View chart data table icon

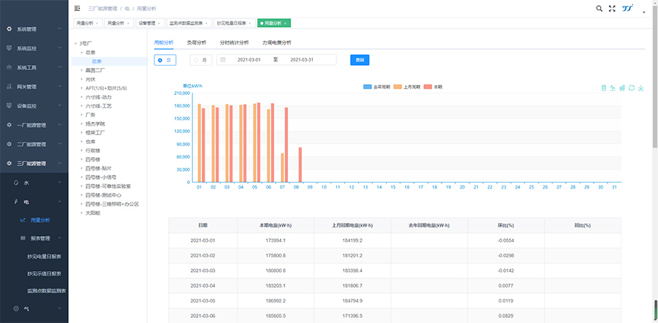(x=603, y=88)
